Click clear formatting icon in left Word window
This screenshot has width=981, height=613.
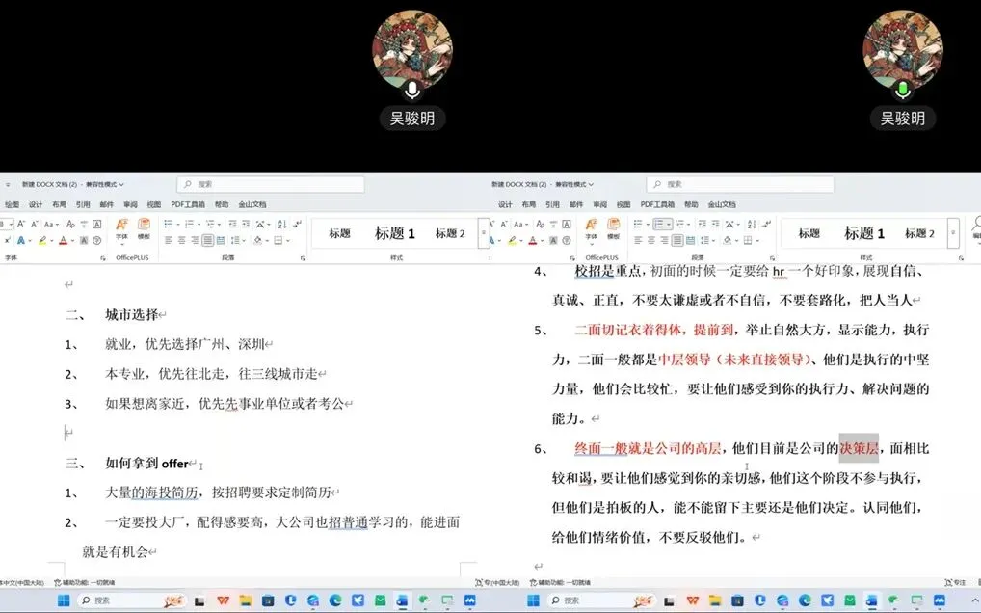pos(70,224)
